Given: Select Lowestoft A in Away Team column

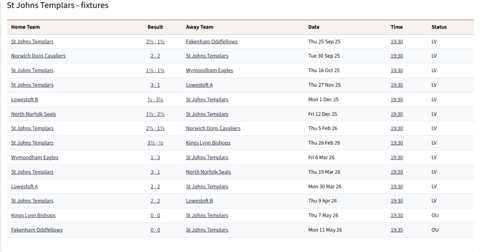Looking at the screenshot, I should [199, 85].
